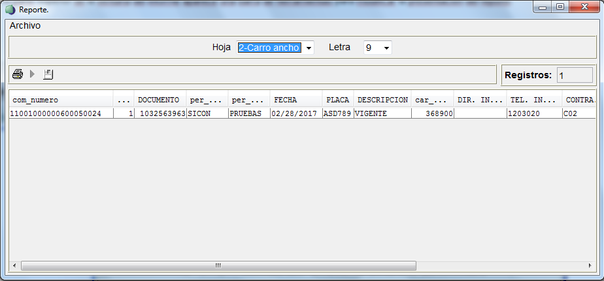Click the gray play arrow icon

point(32,74)
